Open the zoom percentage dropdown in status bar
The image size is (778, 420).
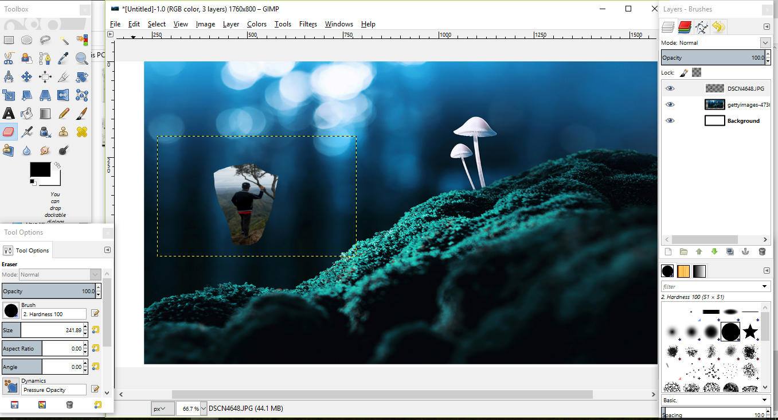(204, 409)
